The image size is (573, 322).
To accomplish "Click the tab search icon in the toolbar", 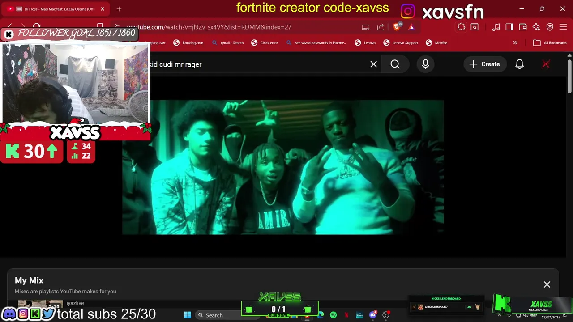I will (475, 27).
